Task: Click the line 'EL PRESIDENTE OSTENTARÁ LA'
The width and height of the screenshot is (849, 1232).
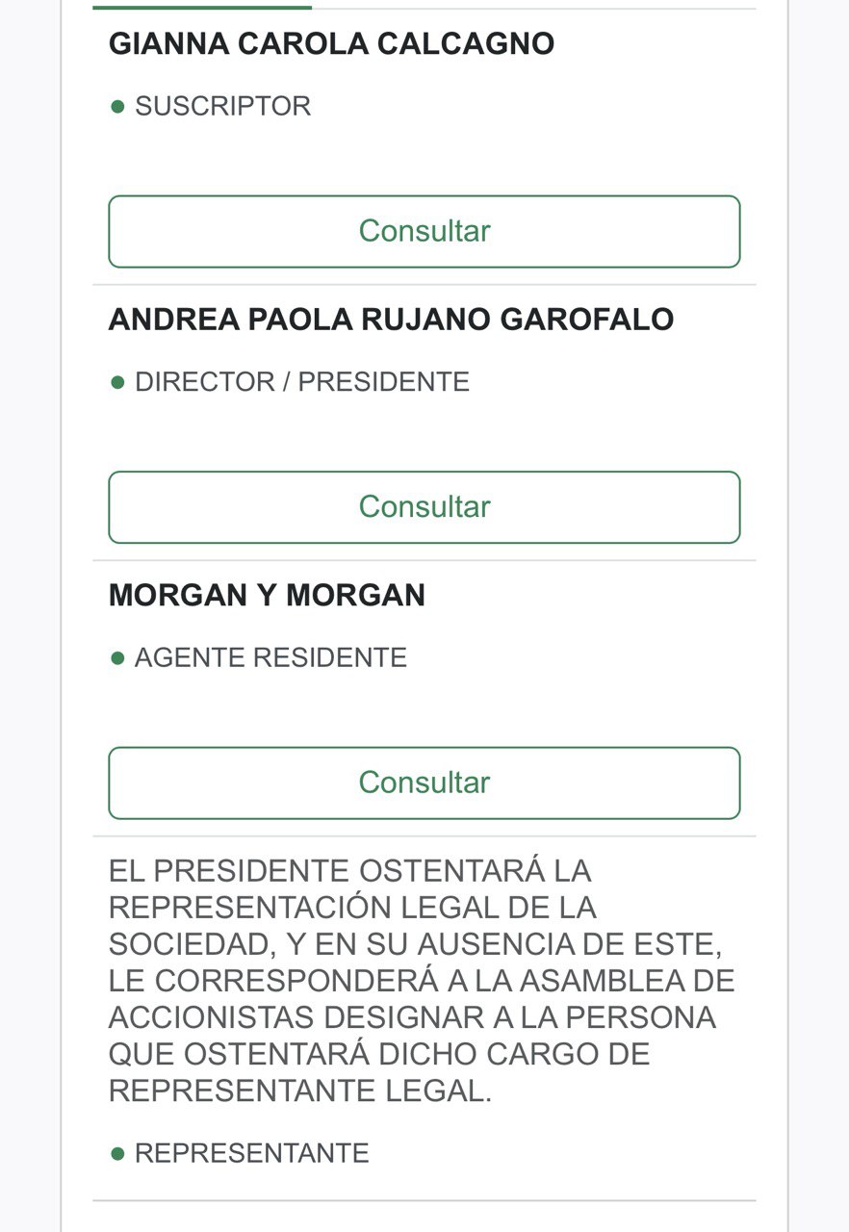Action: point(349,871)
